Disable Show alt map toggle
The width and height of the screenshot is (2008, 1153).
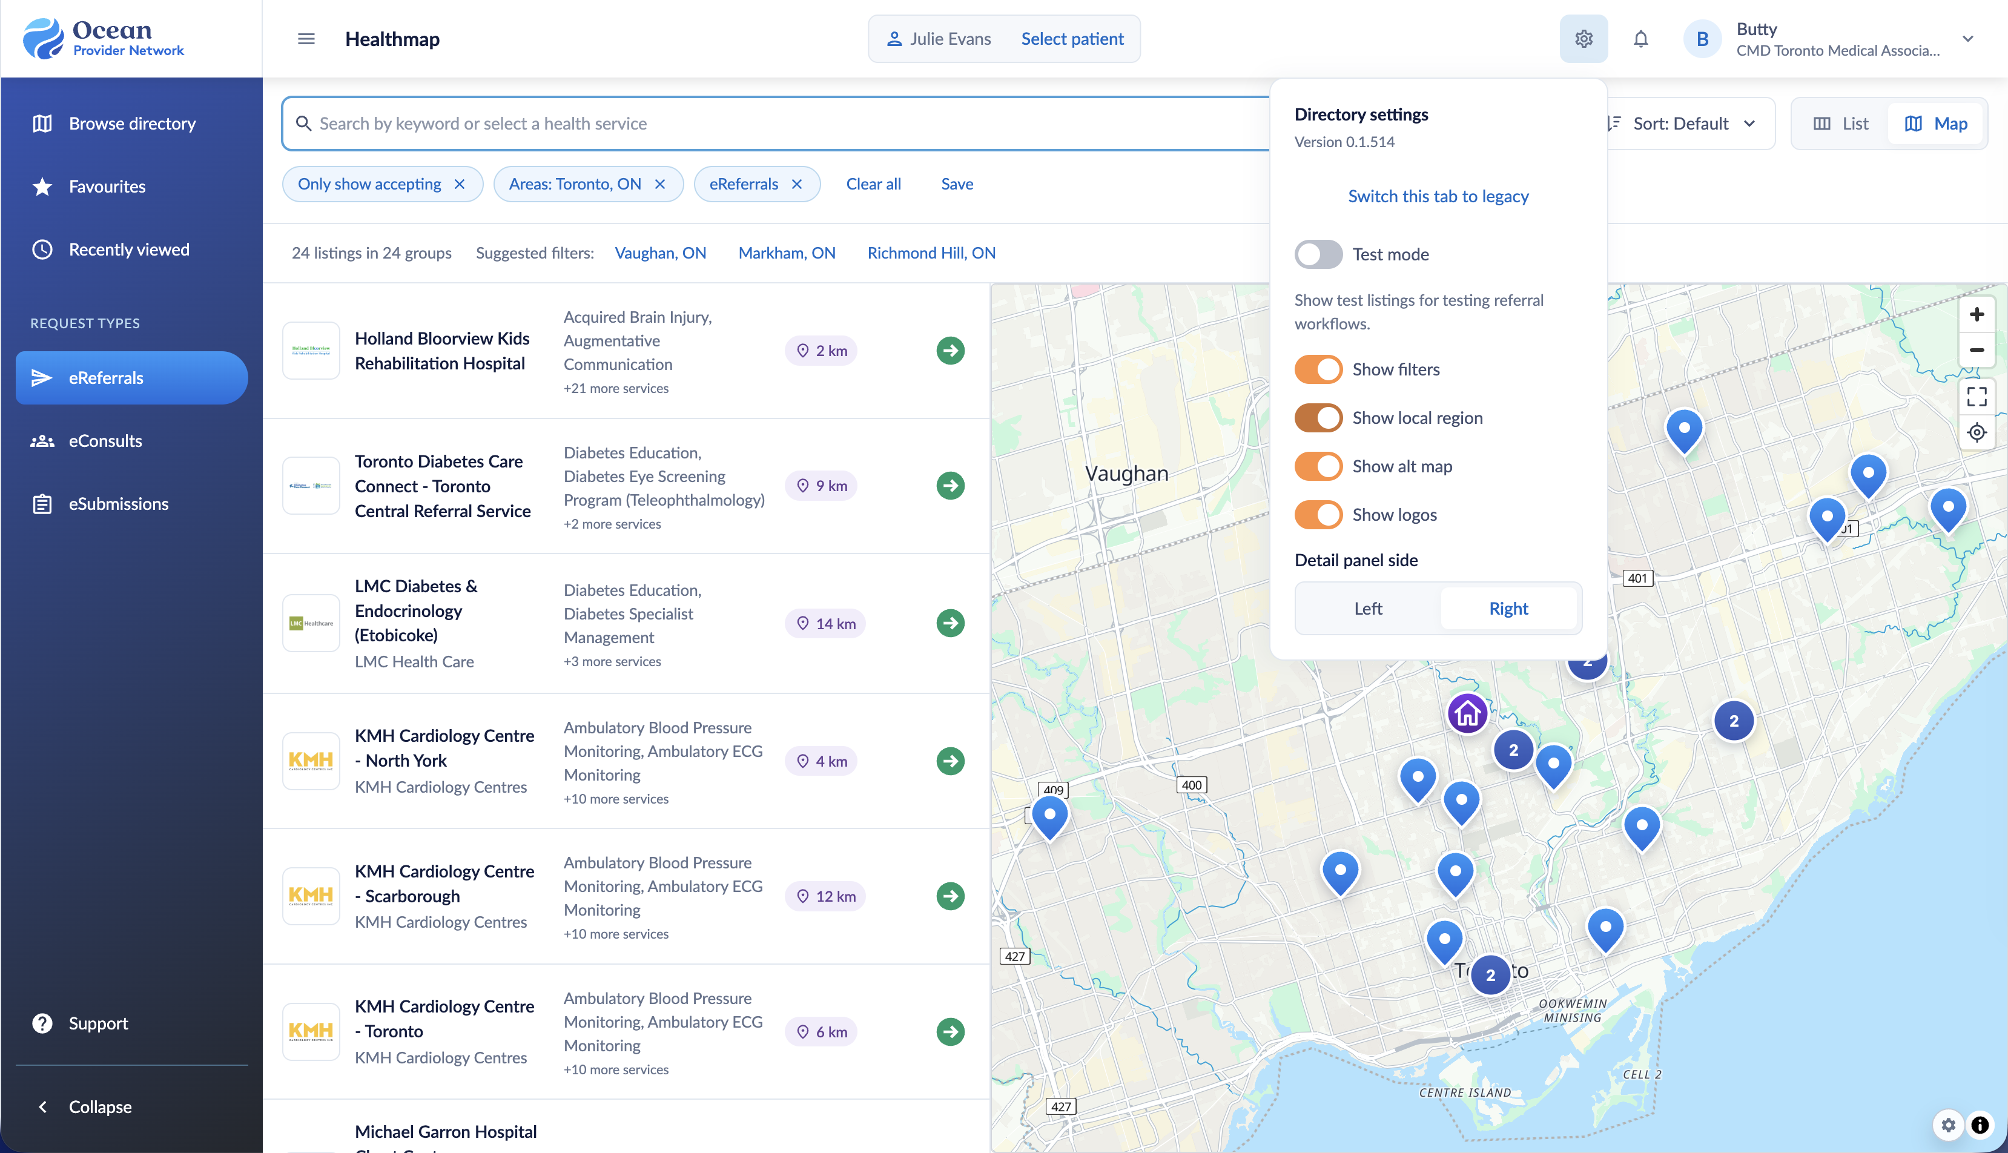click(x=1318, y=466)
